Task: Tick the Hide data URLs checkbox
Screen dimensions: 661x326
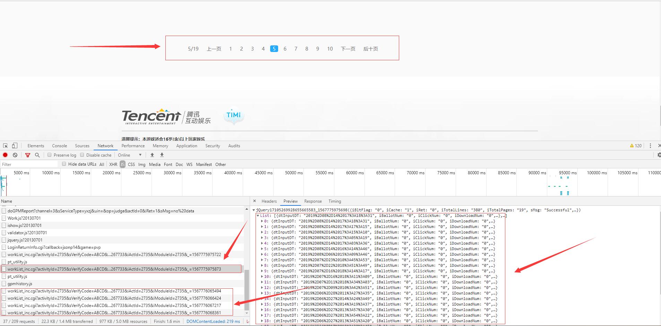Action: pyautogui.click(x=64, y=164)
